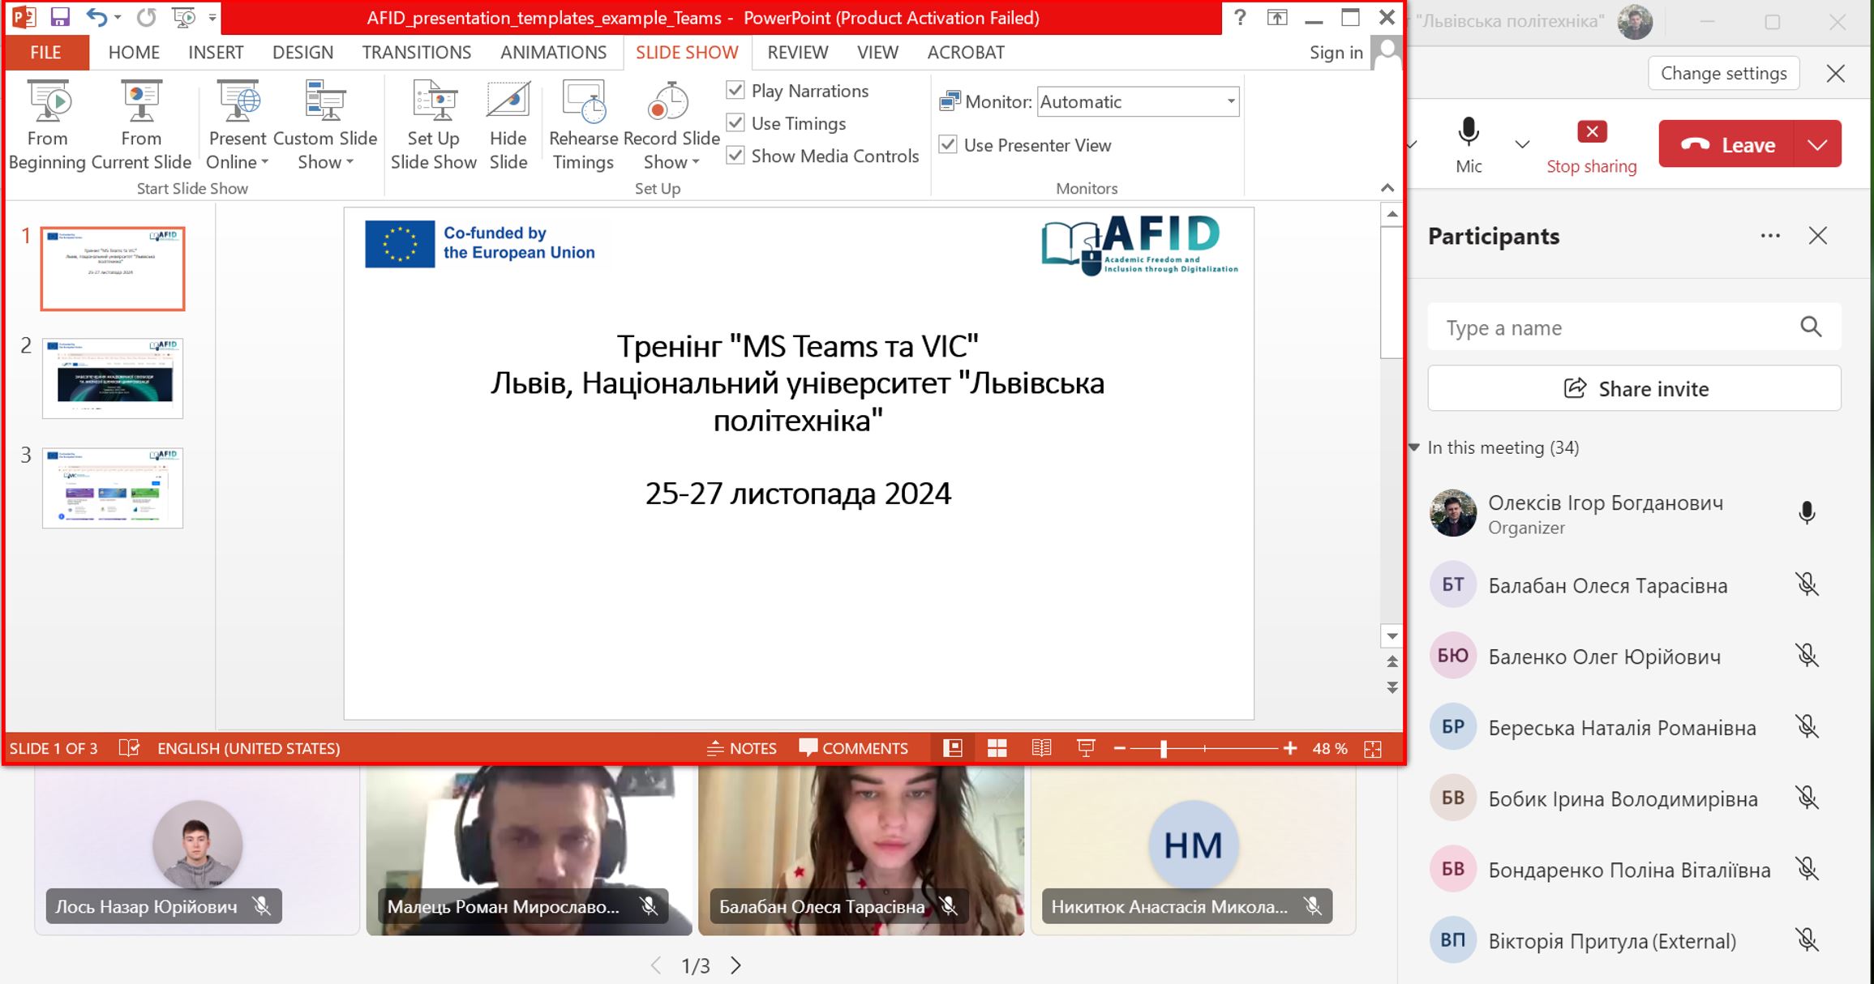Open the REVIEW ribbon tab
Viewport: 1874px width, 984px height.
pos(797,52)
